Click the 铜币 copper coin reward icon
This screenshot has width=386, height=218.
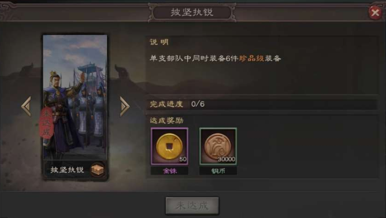(x=218, y=146)
